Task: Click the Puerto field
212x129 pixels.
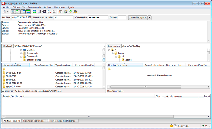Action: [x=122, y=18]
